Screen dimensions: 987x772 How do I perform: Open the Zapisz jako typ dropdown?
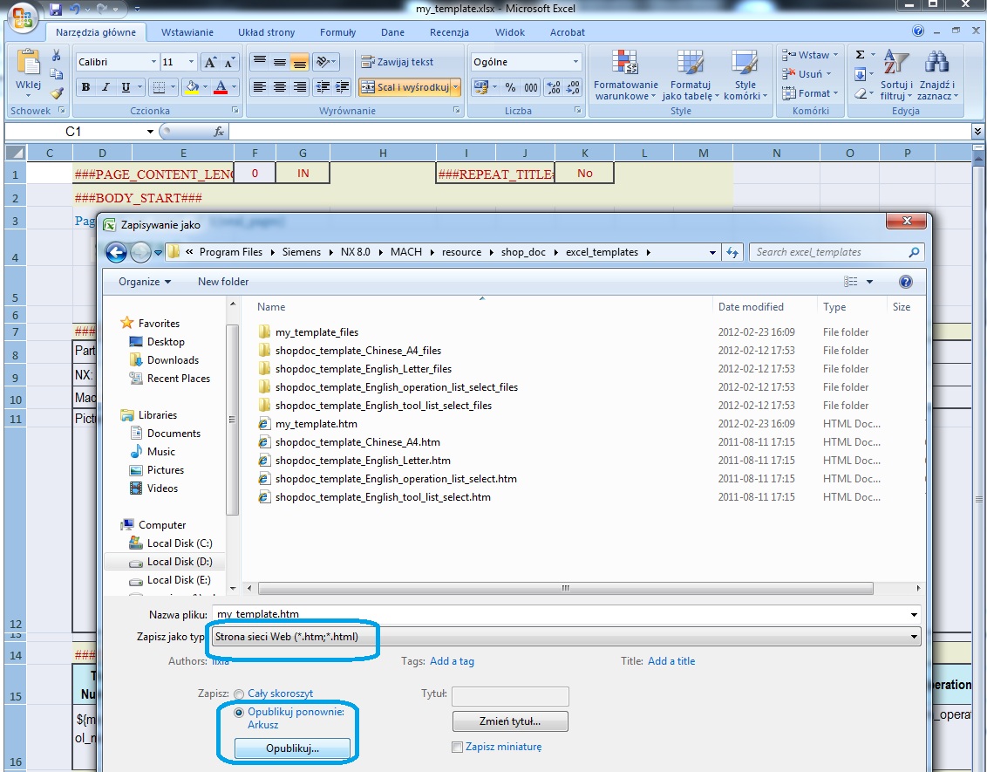[914, 637]
